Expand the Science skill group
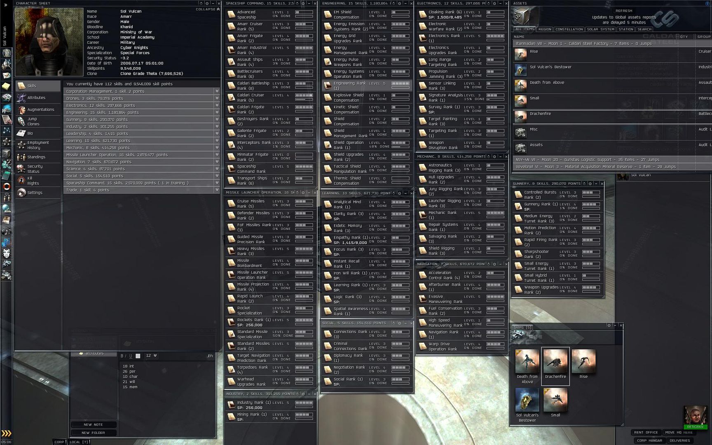The image size is (712, 445). pyautogui.click(x=217, y=169)
